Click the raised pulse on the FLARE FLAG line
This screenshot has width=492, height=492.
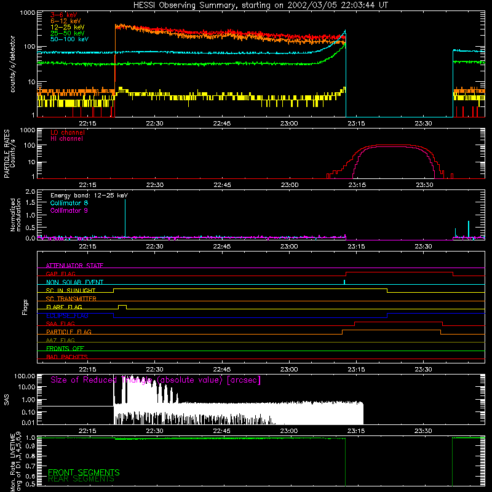(122, 306)
